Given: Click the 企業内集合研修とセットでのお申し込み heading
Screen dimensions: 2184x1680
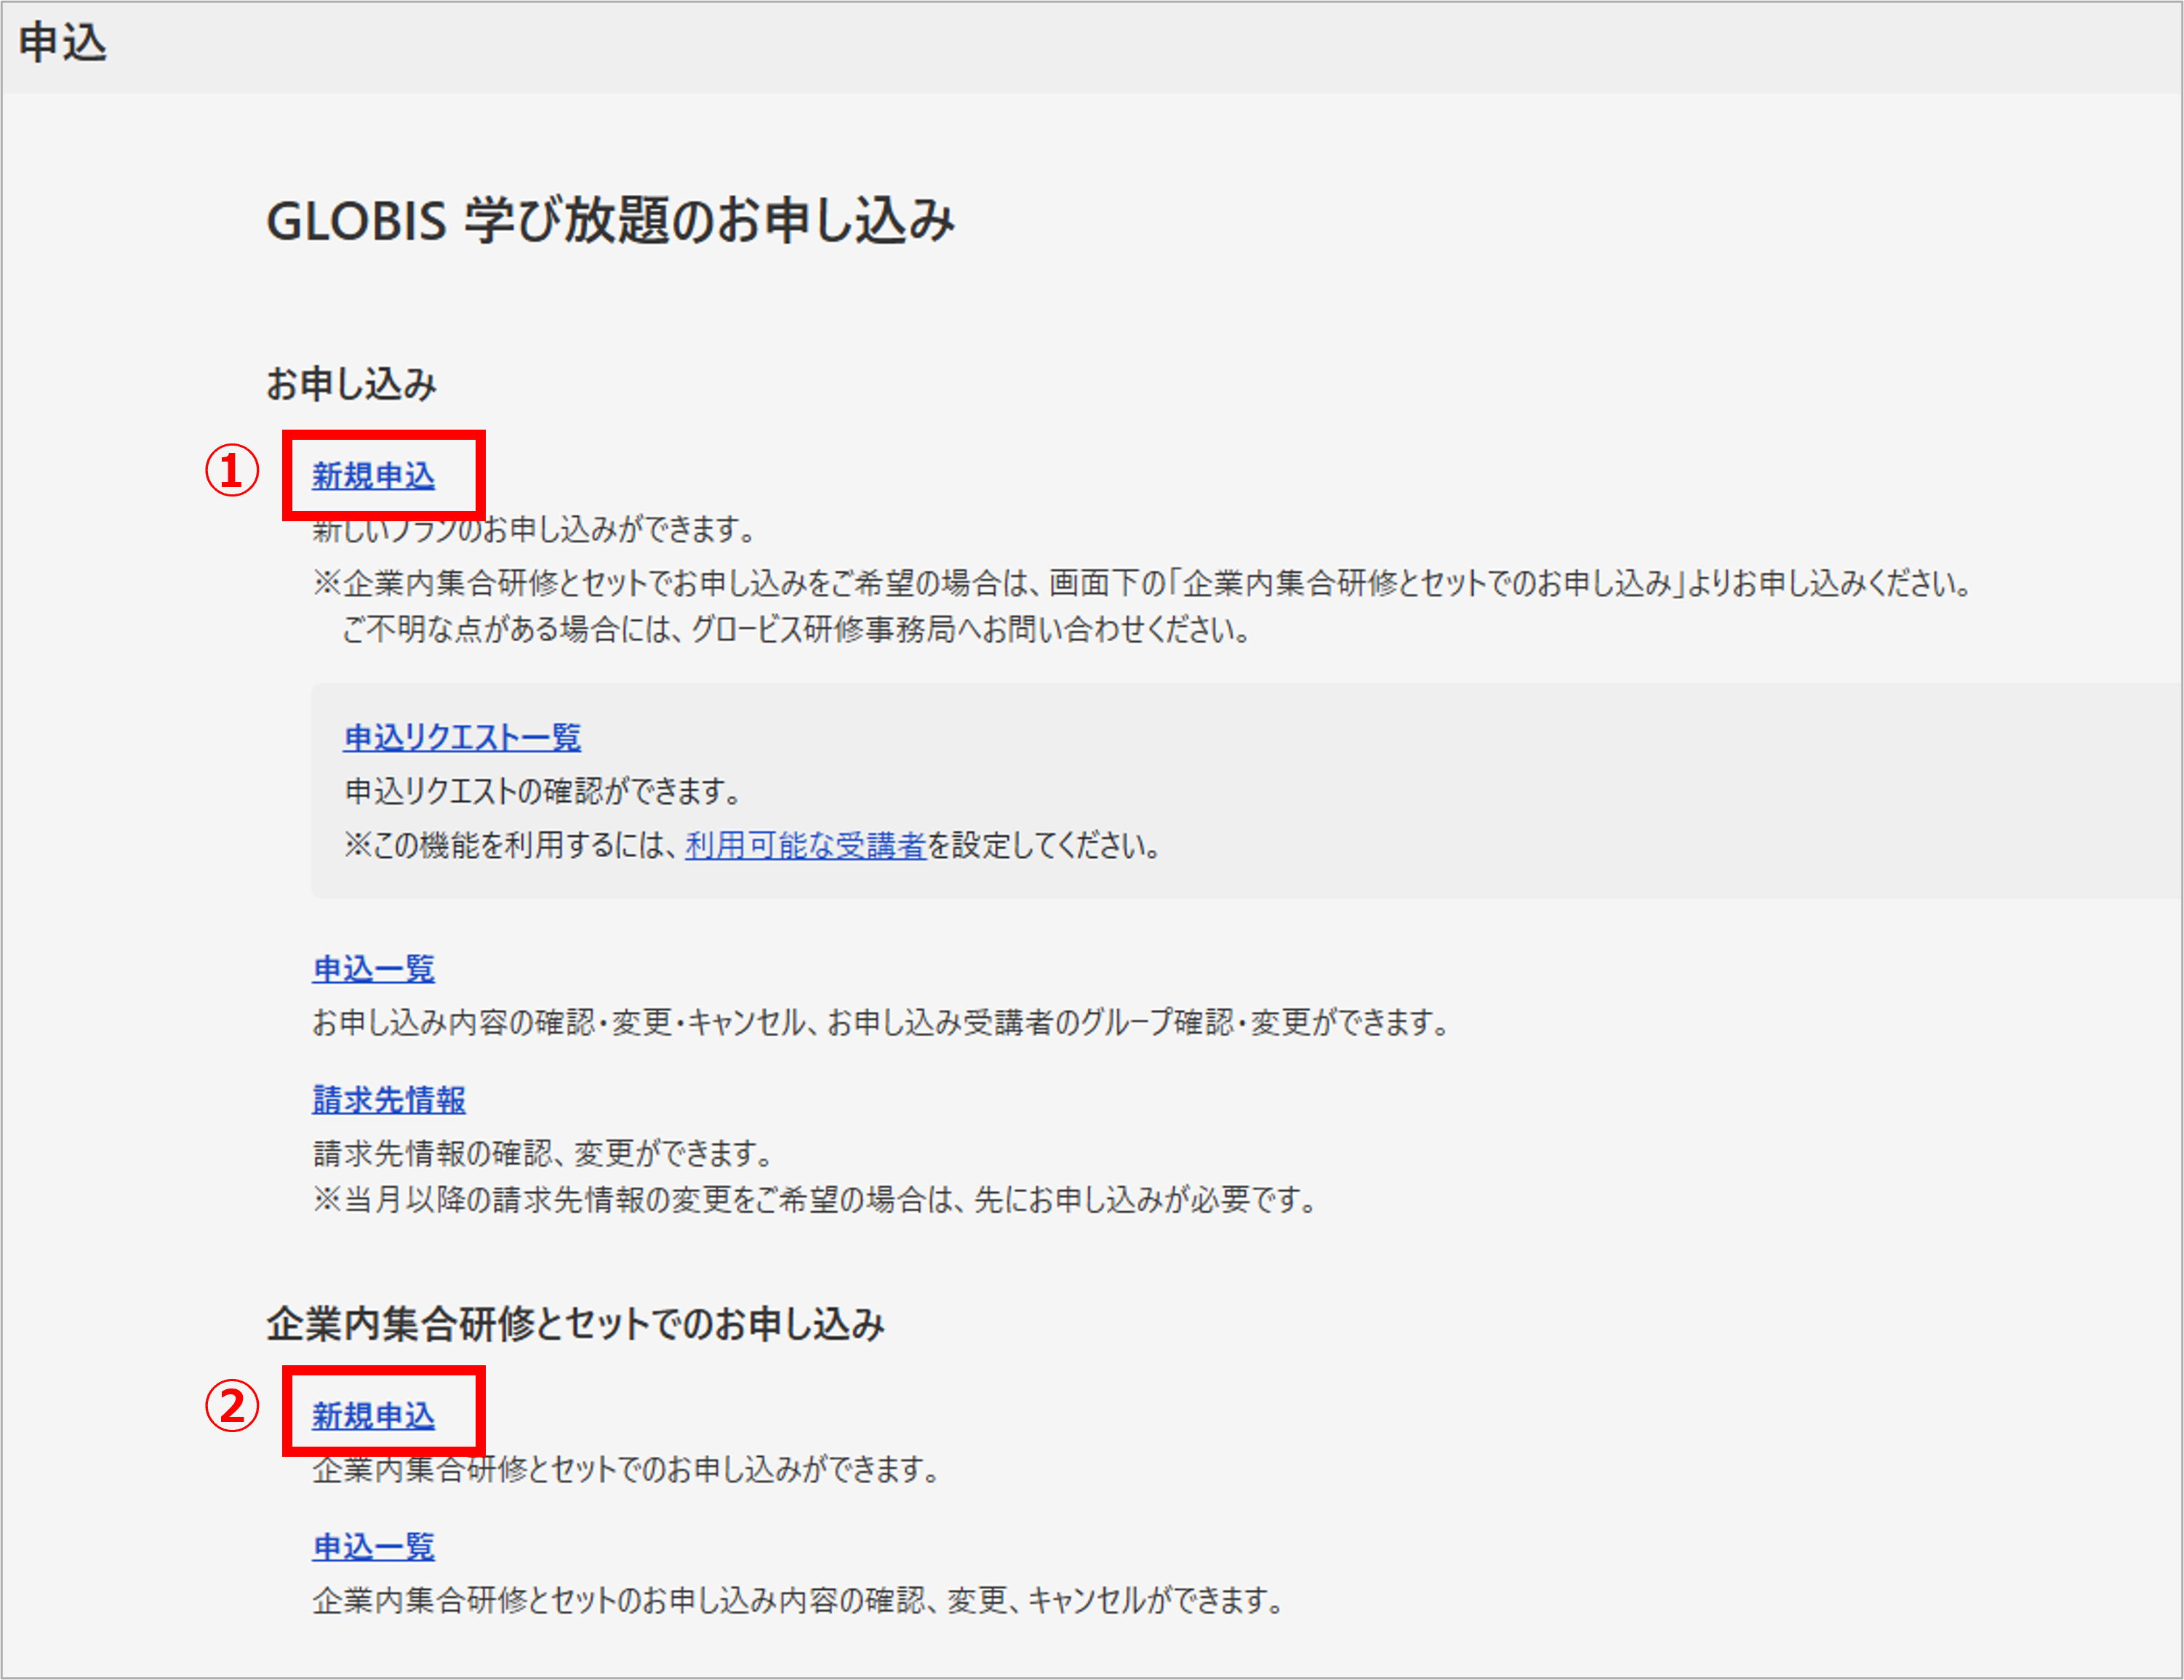Looking at the screenshot, I should 575,1325.
